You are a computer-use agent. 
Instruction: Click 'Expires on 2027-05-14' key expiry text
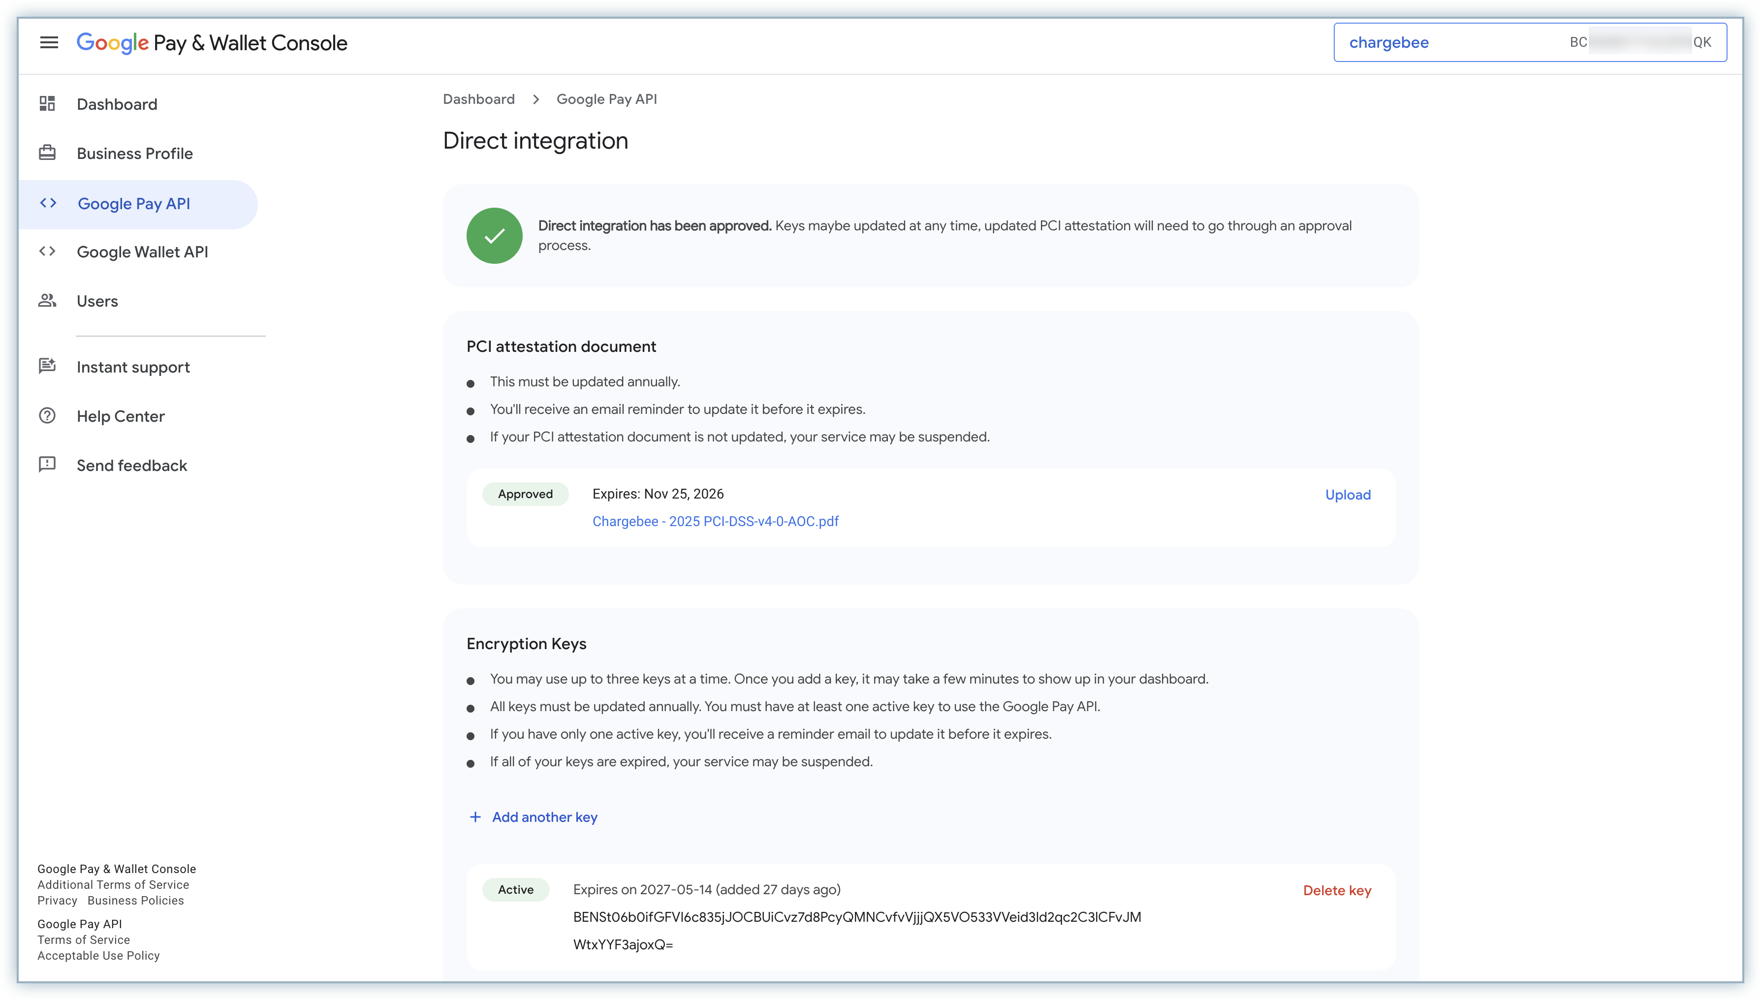pos(707,889)
